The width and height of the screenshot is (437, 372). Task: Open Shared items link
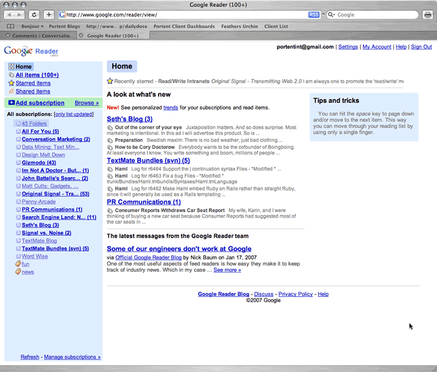point(33,91)
